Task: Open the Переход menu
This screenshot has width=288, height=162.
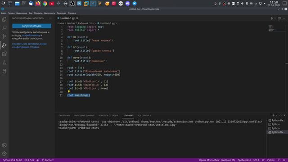Action: coord(38,13)
